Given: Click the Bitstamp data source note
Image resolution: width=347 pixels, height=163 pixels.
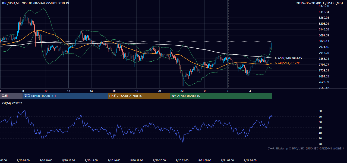Looking at the screenshot, I should click(306, 148).
